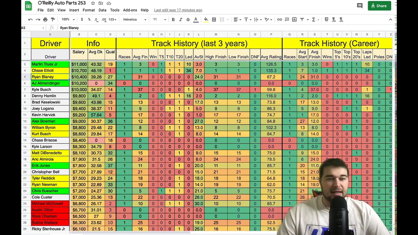Open the Insert menu
Screen dimensions: 418x235
pos(74,10)
